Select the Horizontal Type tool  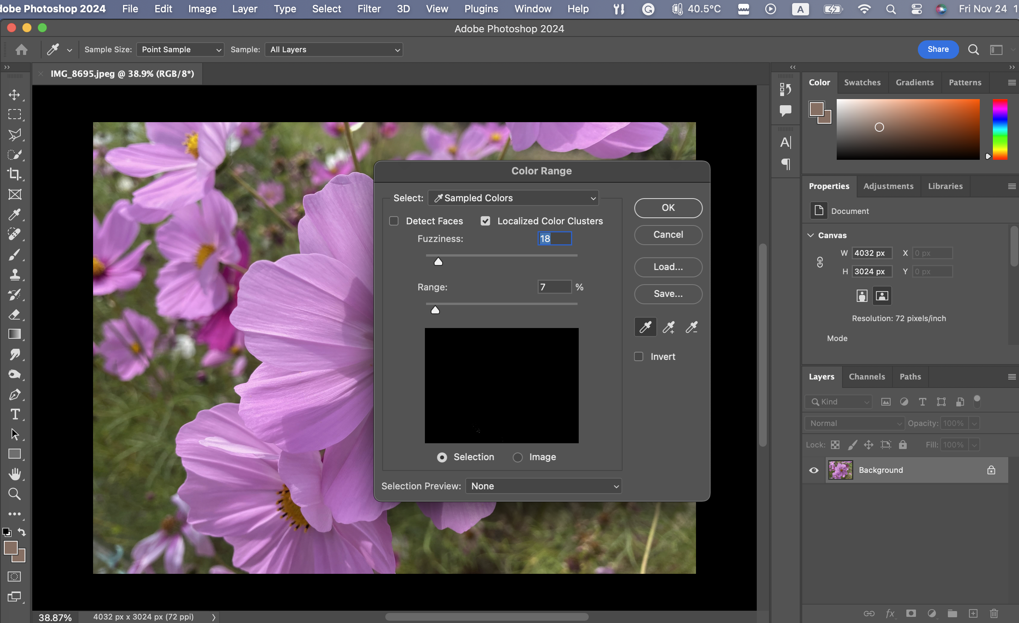[15, 414]
